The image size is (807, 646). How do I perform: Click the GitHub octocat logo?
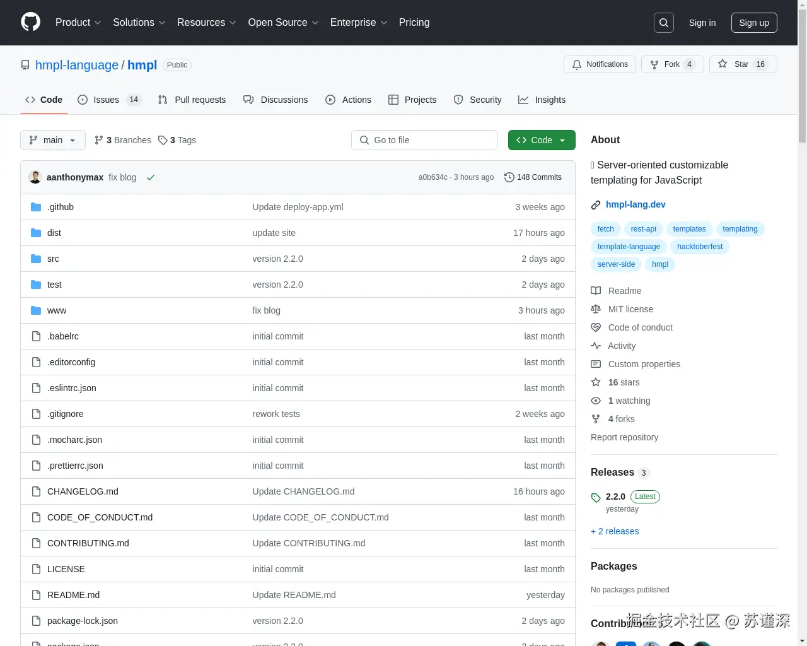click(30, 23)
